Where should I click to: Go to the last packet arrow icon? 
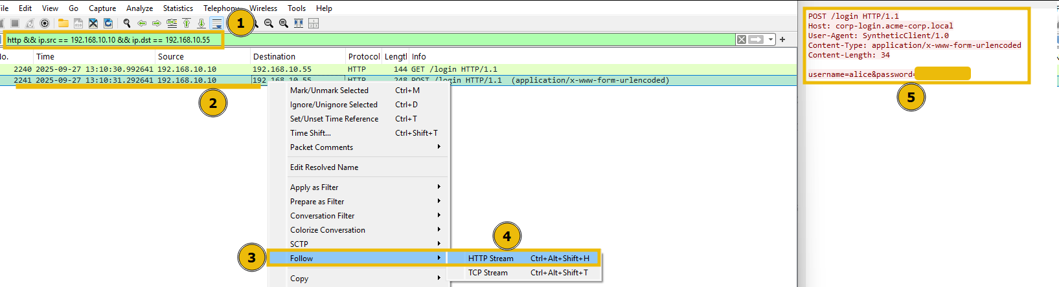(201, 23)
